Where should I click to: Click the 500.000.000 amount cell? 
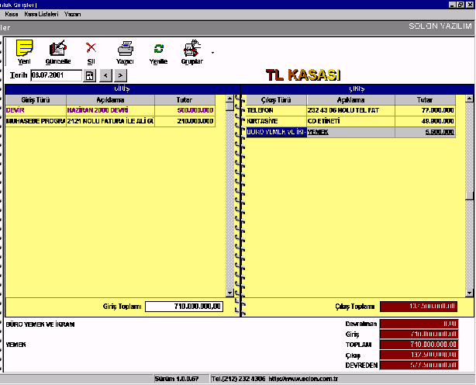point(185,110)
